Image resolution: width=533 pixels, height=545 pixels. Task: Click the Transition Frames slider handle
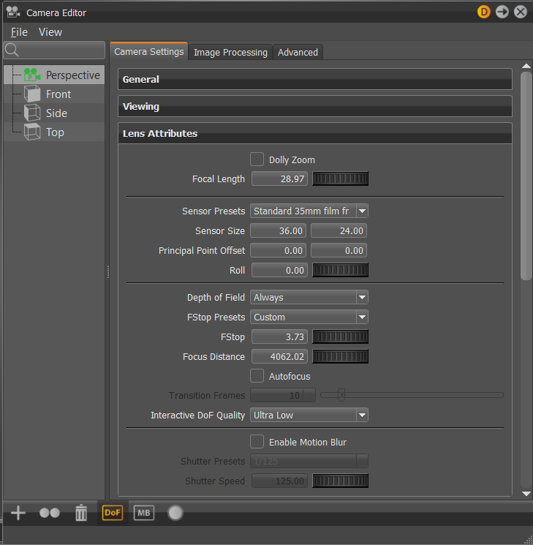coord(341,395)
